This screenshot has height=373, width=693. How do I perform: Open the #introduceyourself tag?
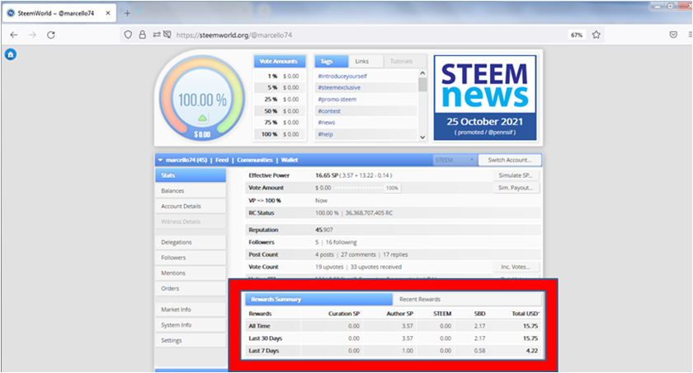(342, 77)
